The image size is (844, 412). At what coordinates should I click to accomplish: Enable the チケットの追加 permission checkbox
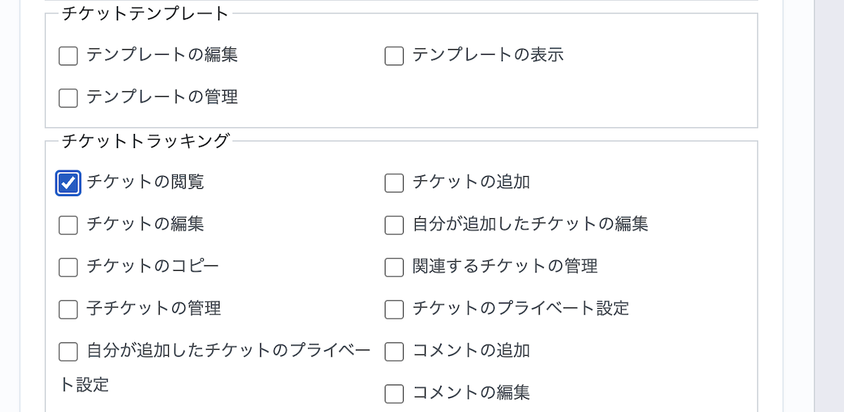point(394,183)
